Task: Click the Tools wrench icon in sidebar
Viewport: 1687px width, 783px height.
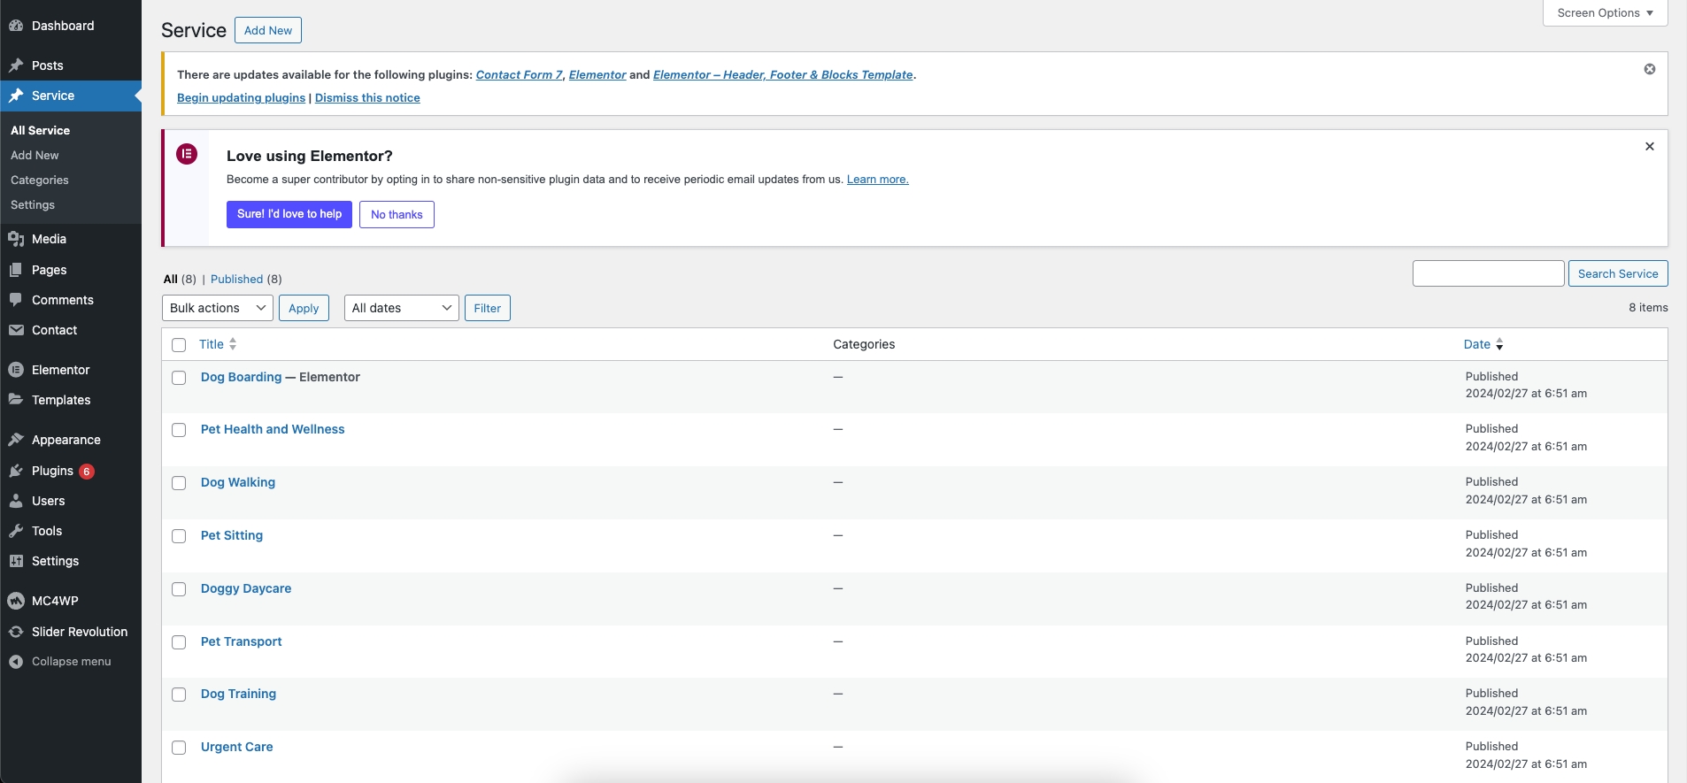Action: 16,531
